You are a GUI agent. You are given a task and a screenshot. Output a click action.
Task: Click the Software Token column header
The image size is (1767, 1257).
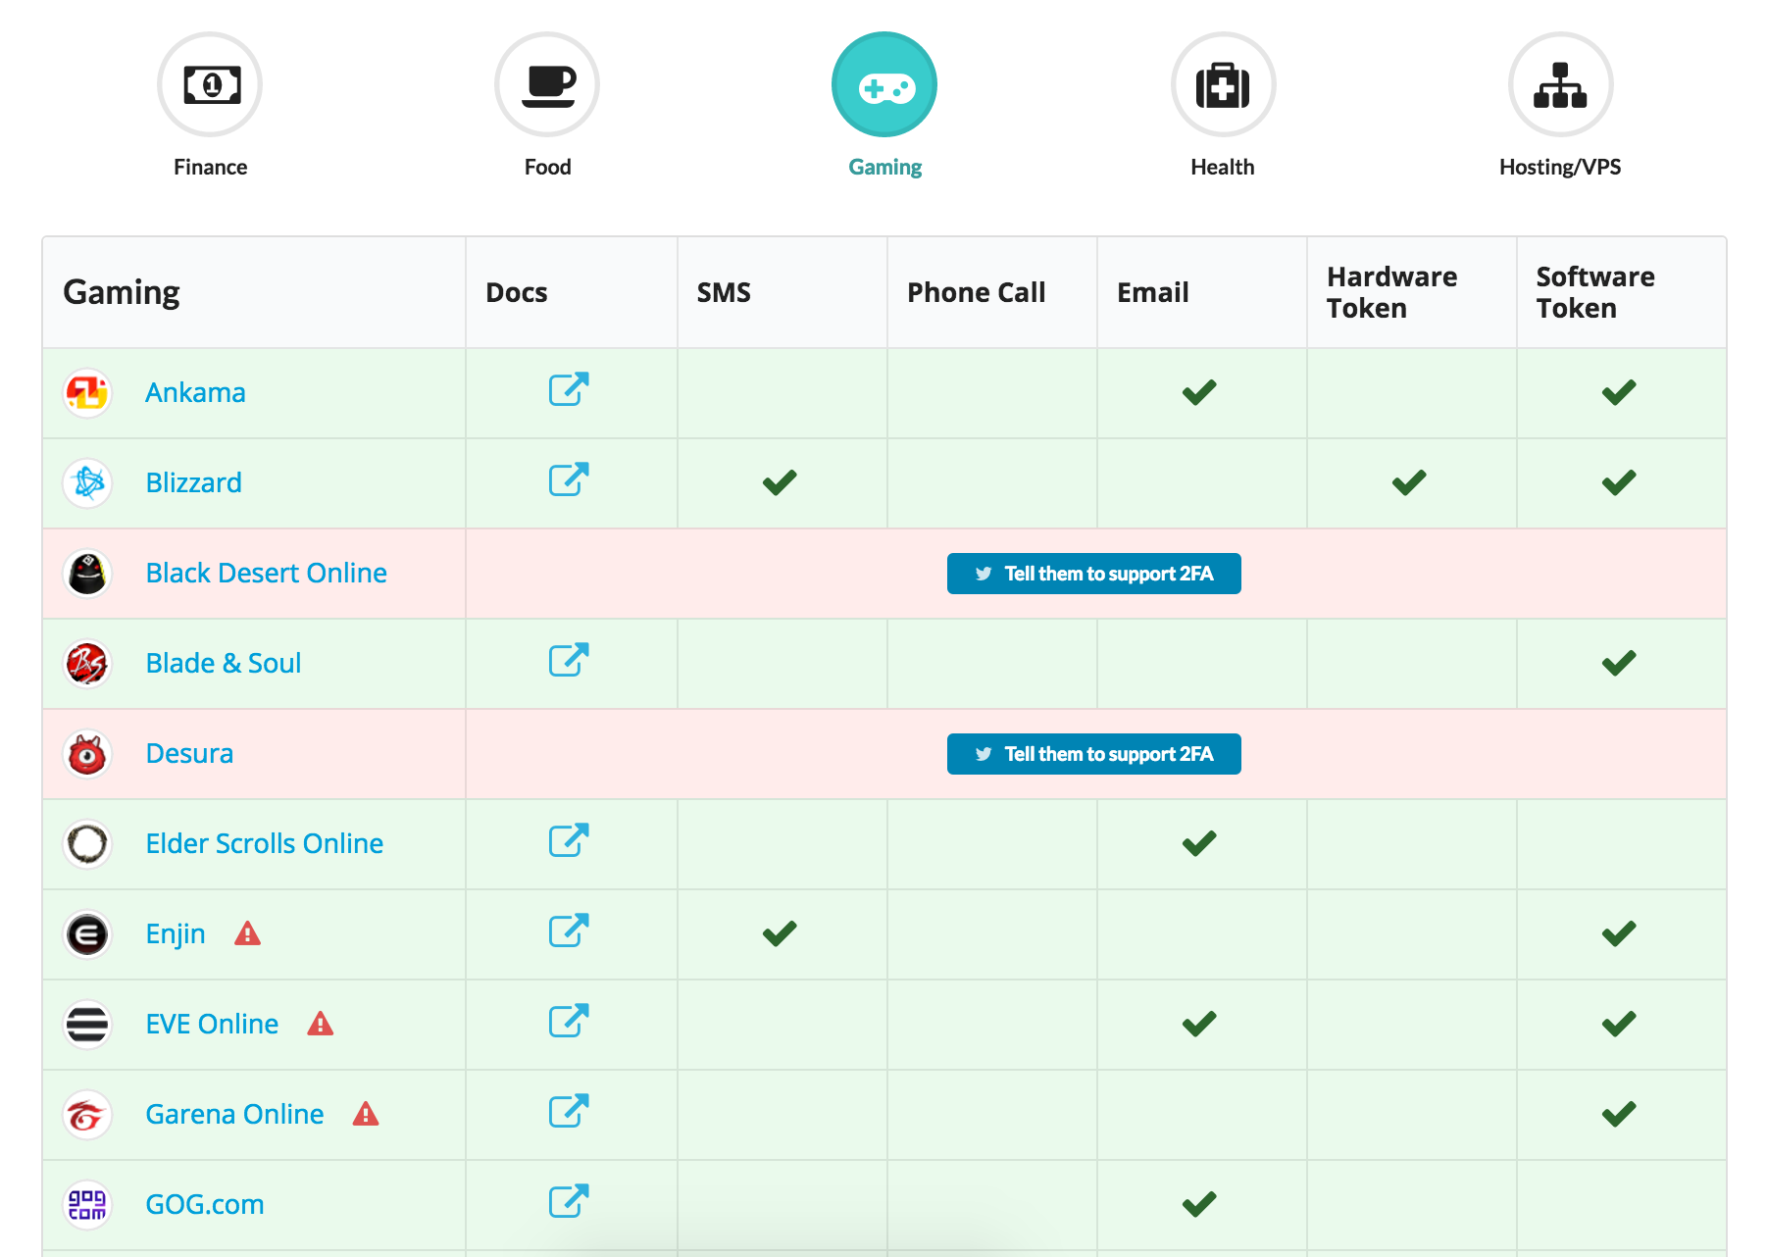(1595, 292)
